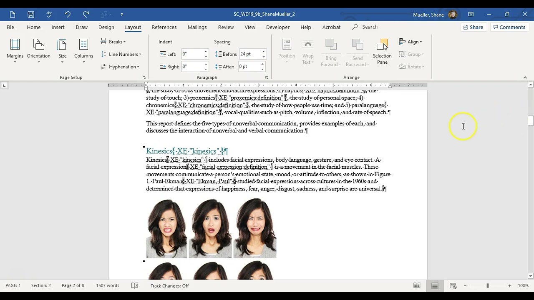Click Track Changes: Off in status bar
The image size is (534, 300).
170,286
